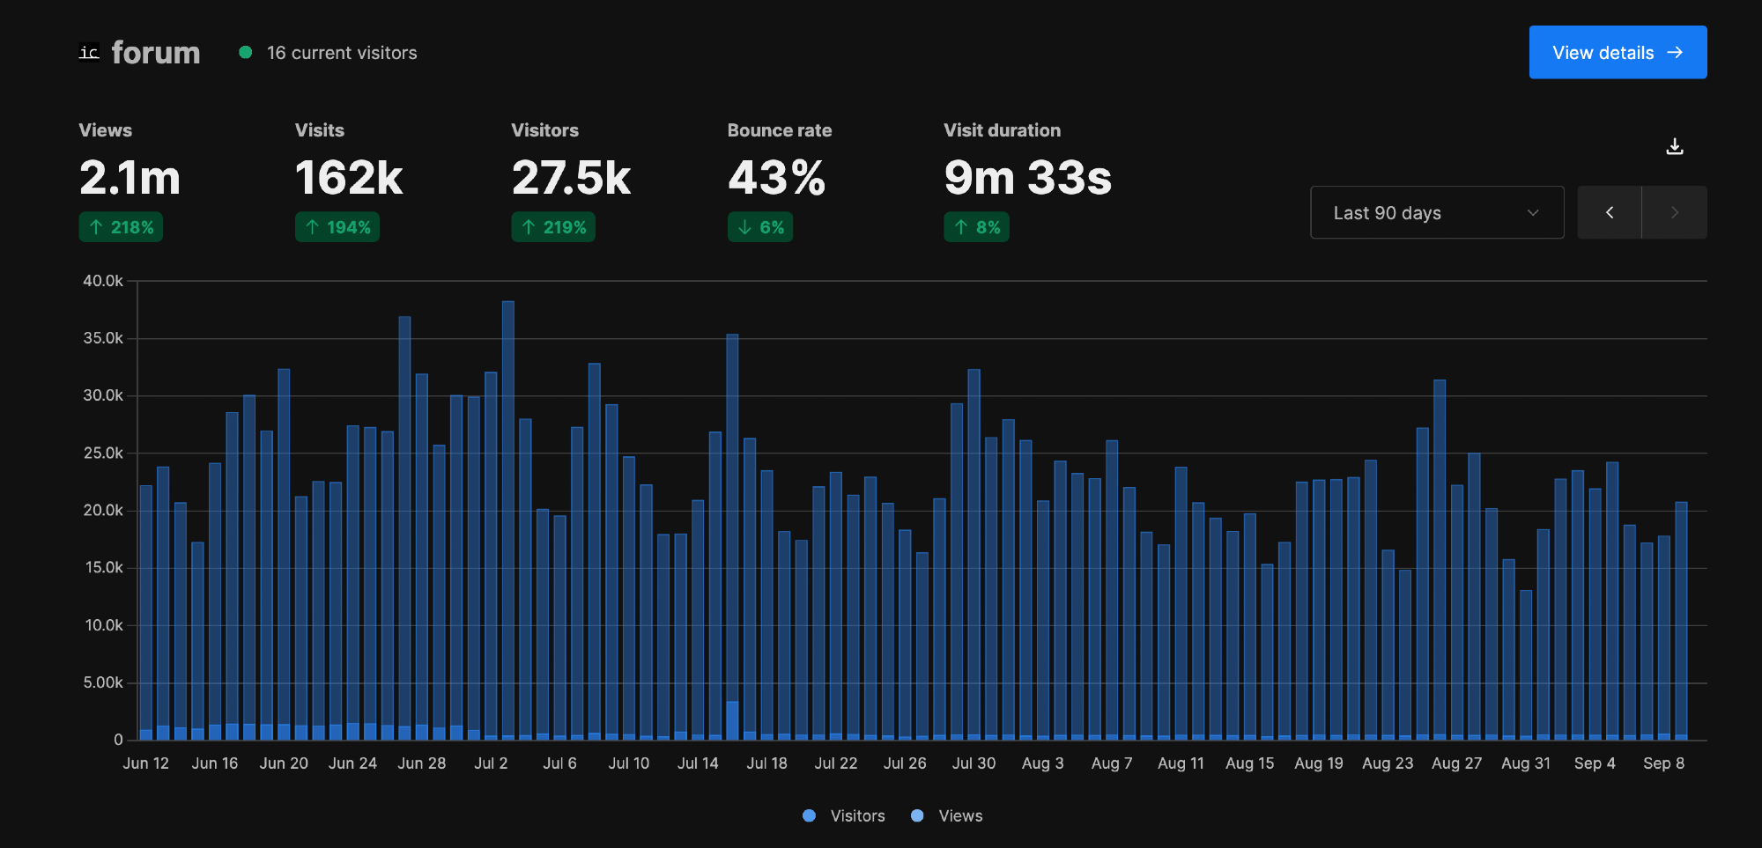Viewport: 1762px width, 848px height.
Task: Click the Visit duration 8% increase badge
Action: pos(976,227)
